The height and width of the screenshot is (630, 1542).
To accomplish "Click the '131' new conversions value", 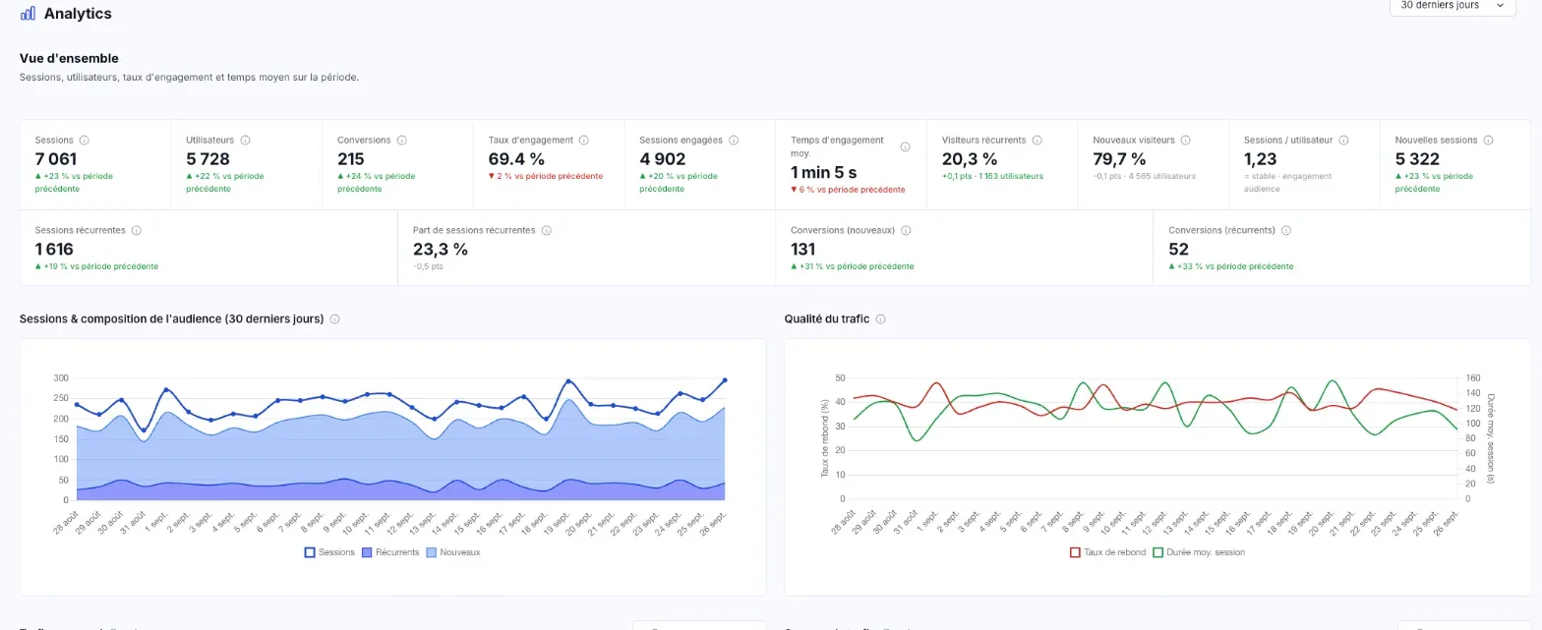I will tap(803, 250).
